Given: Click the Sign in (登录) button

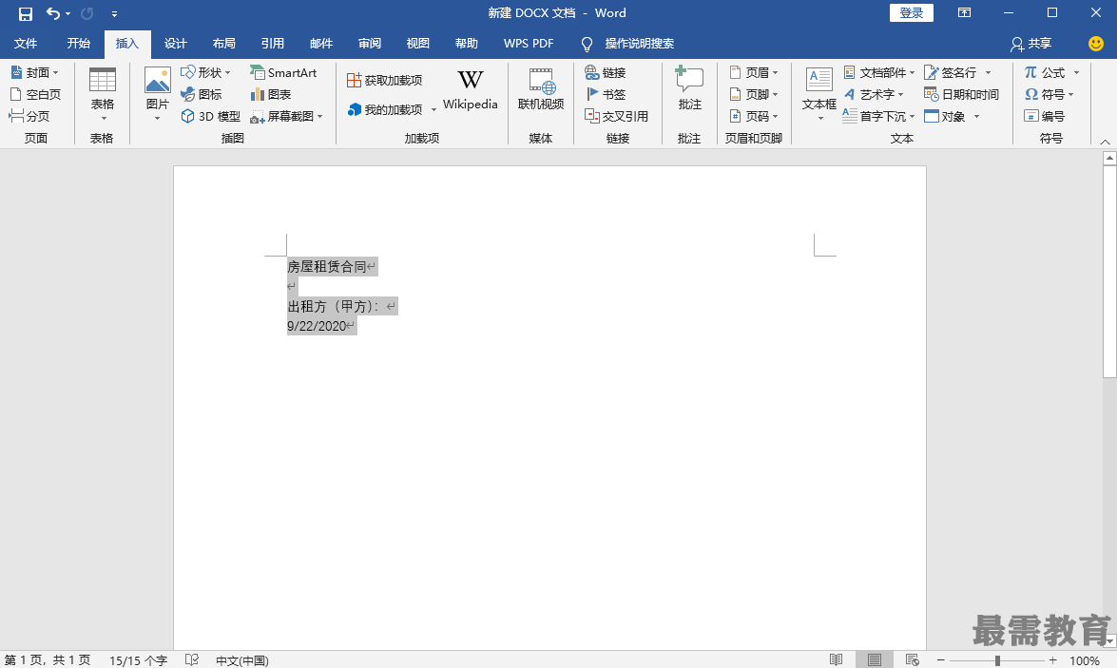Looking at the screenshot, I should click(911, 12).
